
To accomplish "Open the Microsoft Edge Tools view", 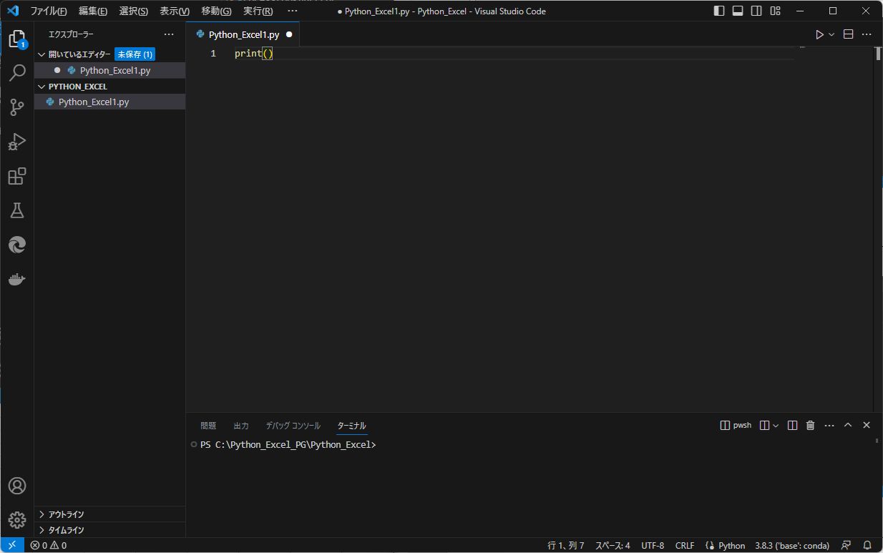I will (x=17, y=245).
